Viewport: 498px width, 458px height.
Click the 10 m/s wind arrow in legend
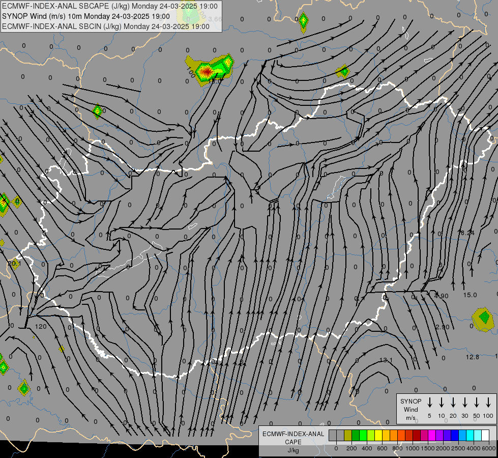(441, 403)
